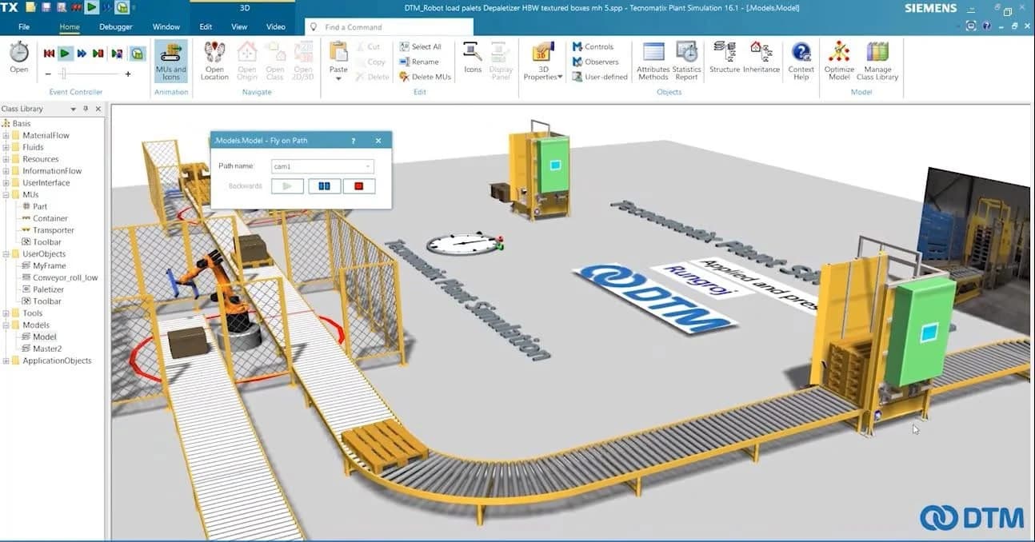Click Copy in the Edit group

370,62
